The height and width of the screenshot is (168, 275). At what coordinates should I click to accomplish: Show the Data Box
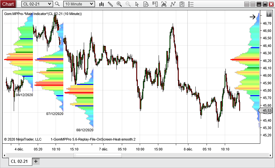[x=146, y=4]
